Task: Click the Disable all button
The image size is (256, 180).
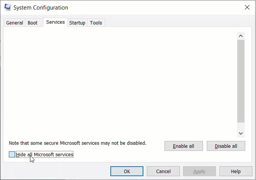Action: pyautogui.click(x=226, y=146)
